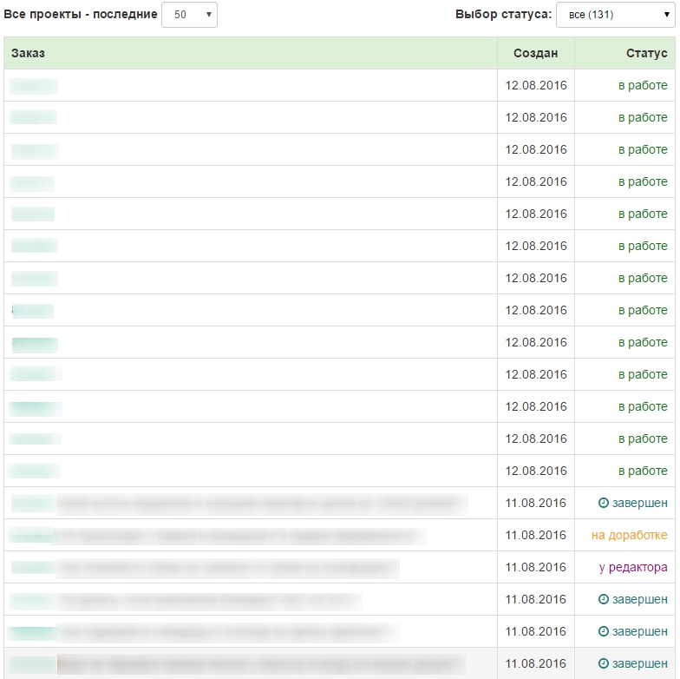This screenshot has width=680, height=679.
Task: Open the Выбор статуса dropdown все (131)
Action: (x=616, y=15)
